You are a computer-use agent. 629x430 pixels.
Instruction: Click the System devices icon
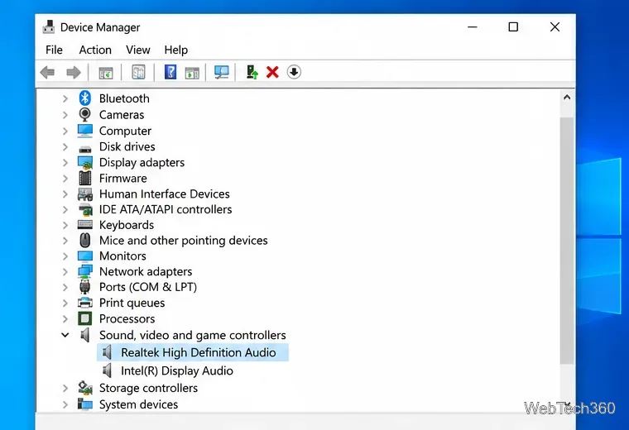(x=85, y=404)
